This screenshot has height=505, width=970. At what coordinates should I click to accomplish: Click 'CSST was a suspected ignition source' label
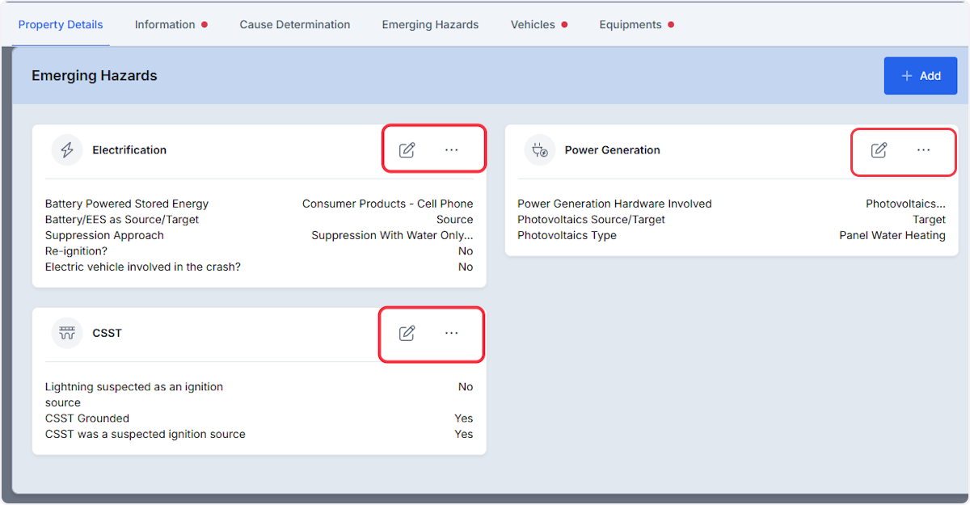145,434
